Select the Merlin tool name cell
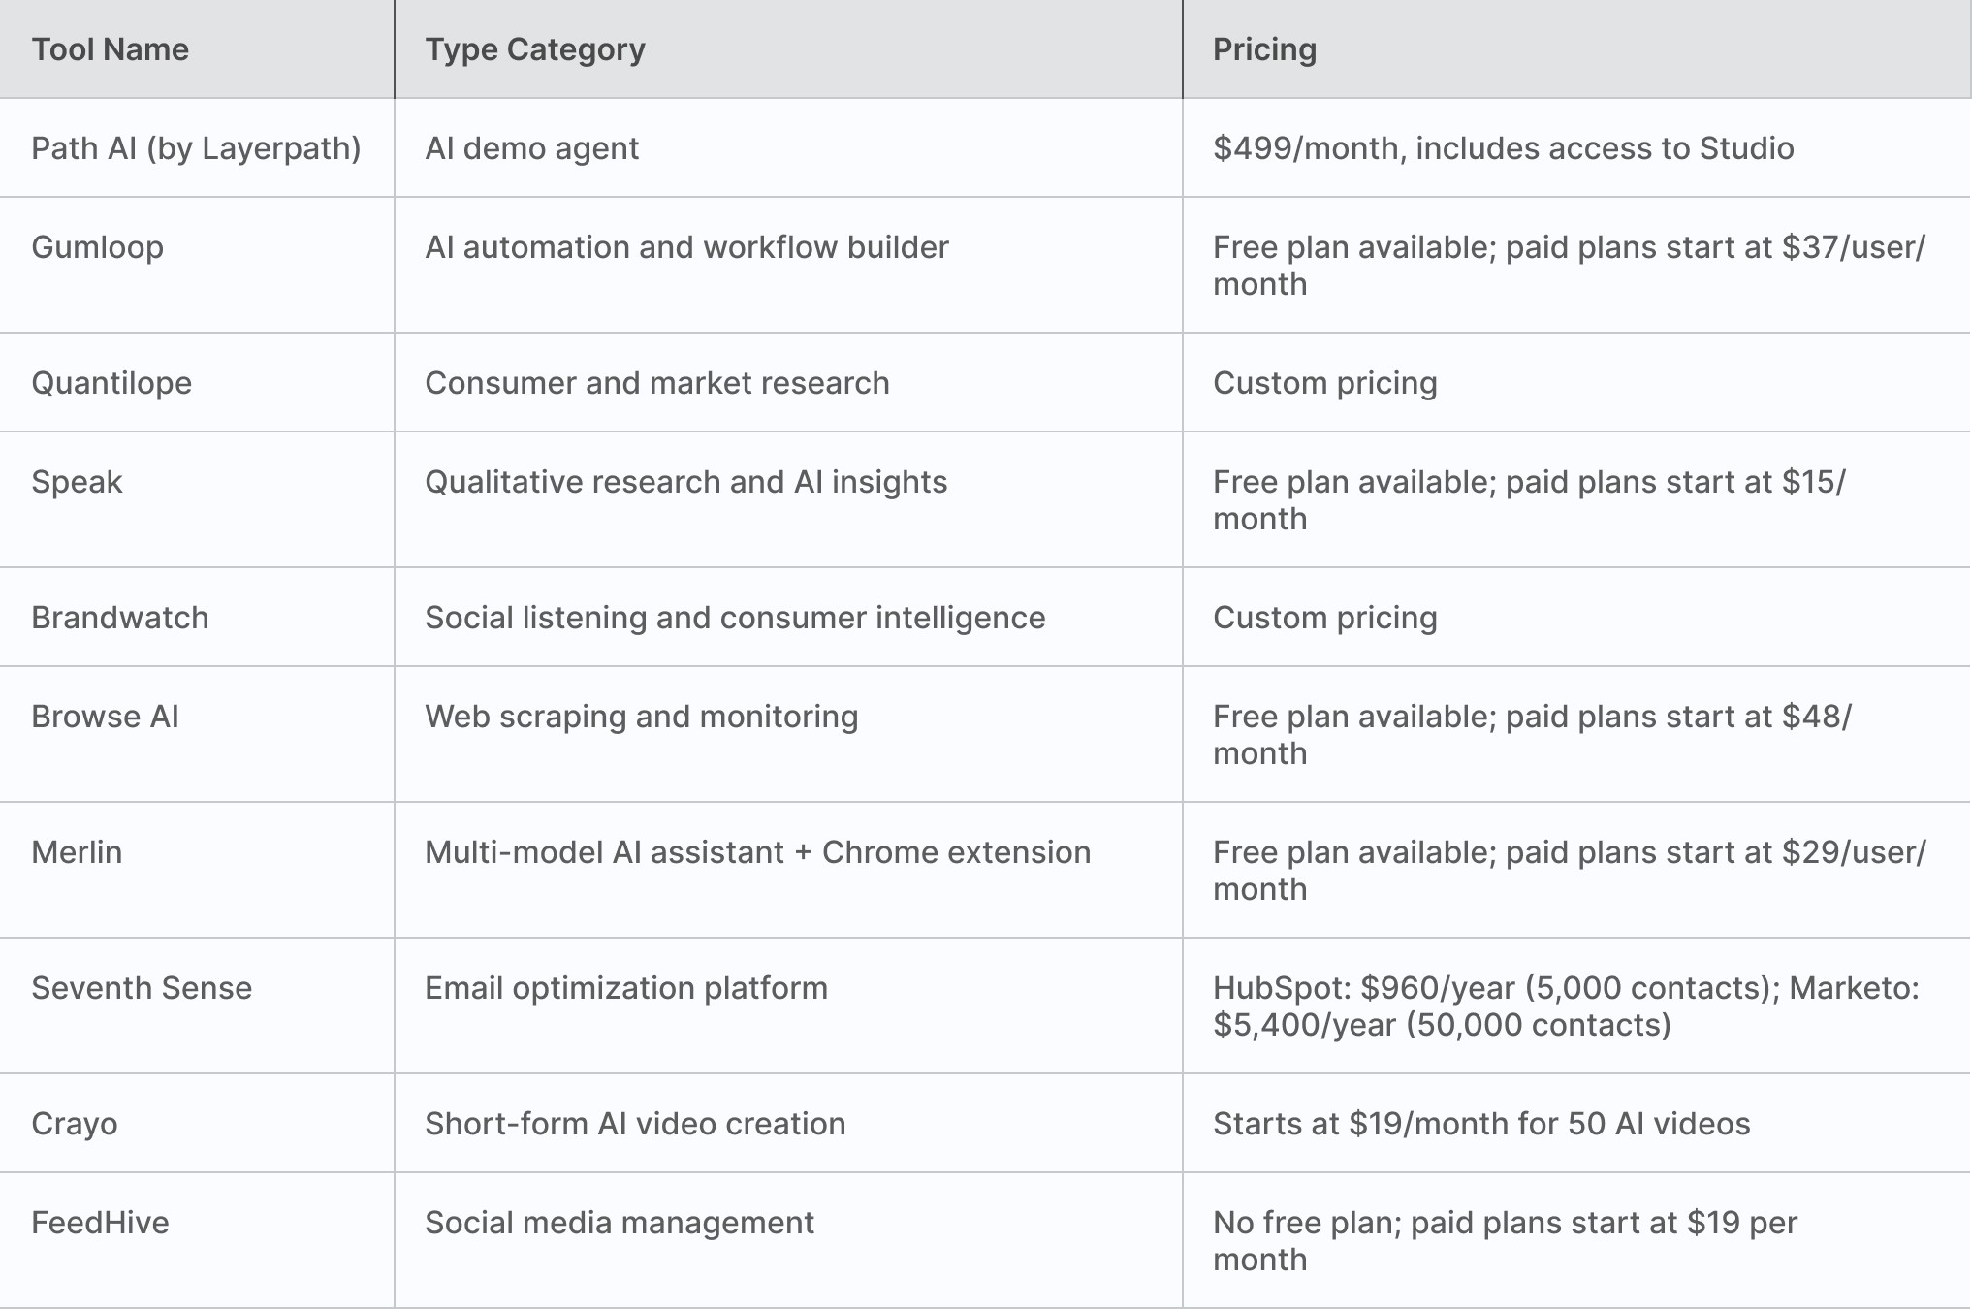Image resolution: width=1972 pixels, height=1309 pixels. tap(77, 852)
